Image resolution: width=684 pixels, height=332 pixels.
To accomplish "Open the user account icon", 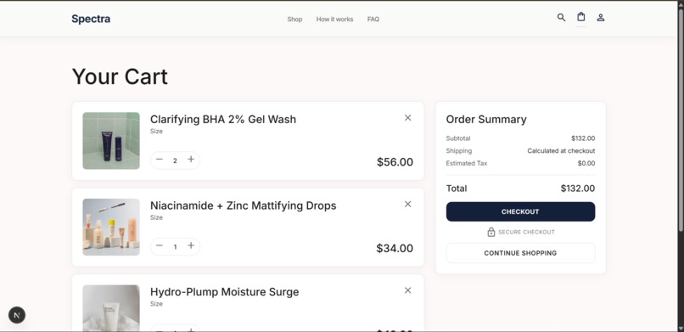I will coord(601,18).
